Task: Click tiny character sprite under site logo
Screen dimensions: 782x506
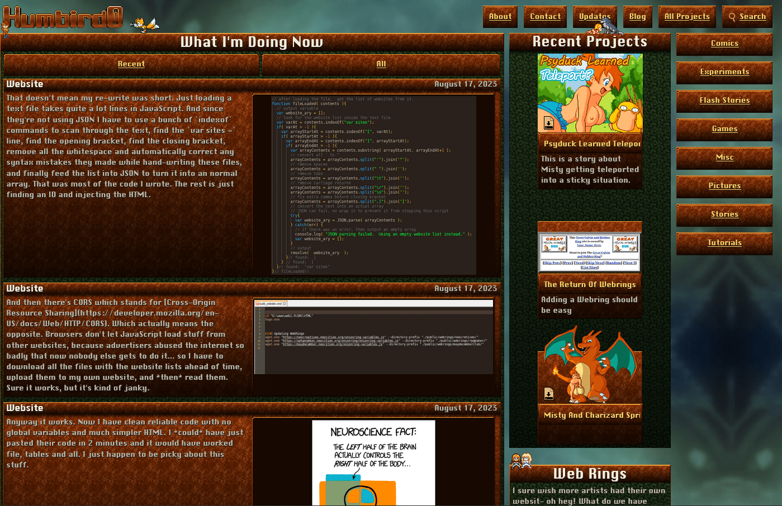Action: point(5,29)
